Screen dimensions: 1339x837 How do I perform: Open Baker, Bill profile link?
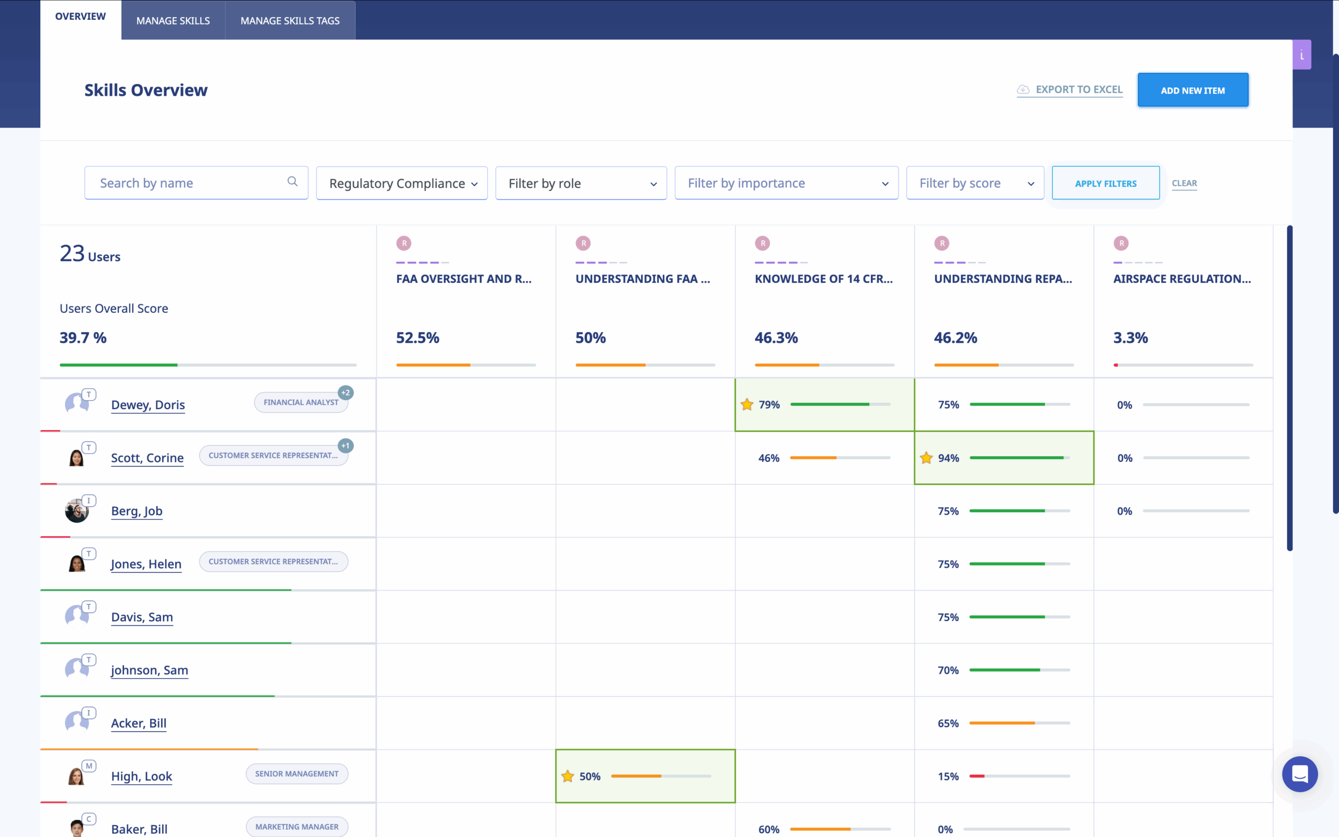tap(140, 829)
